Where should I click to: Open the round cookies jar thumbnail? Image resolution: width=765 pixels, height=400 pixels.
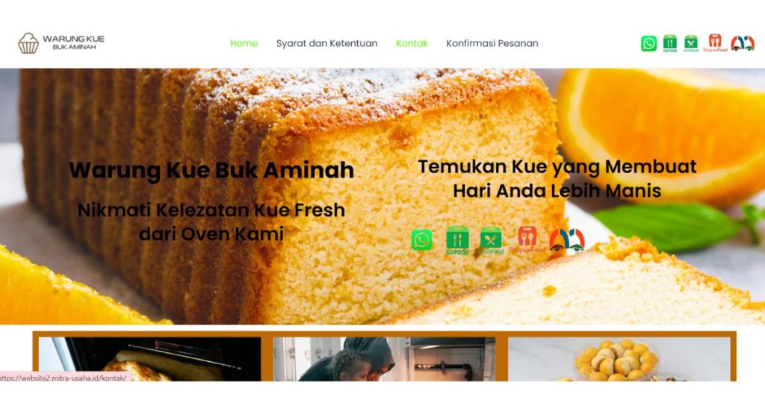[x=619, y=359]
